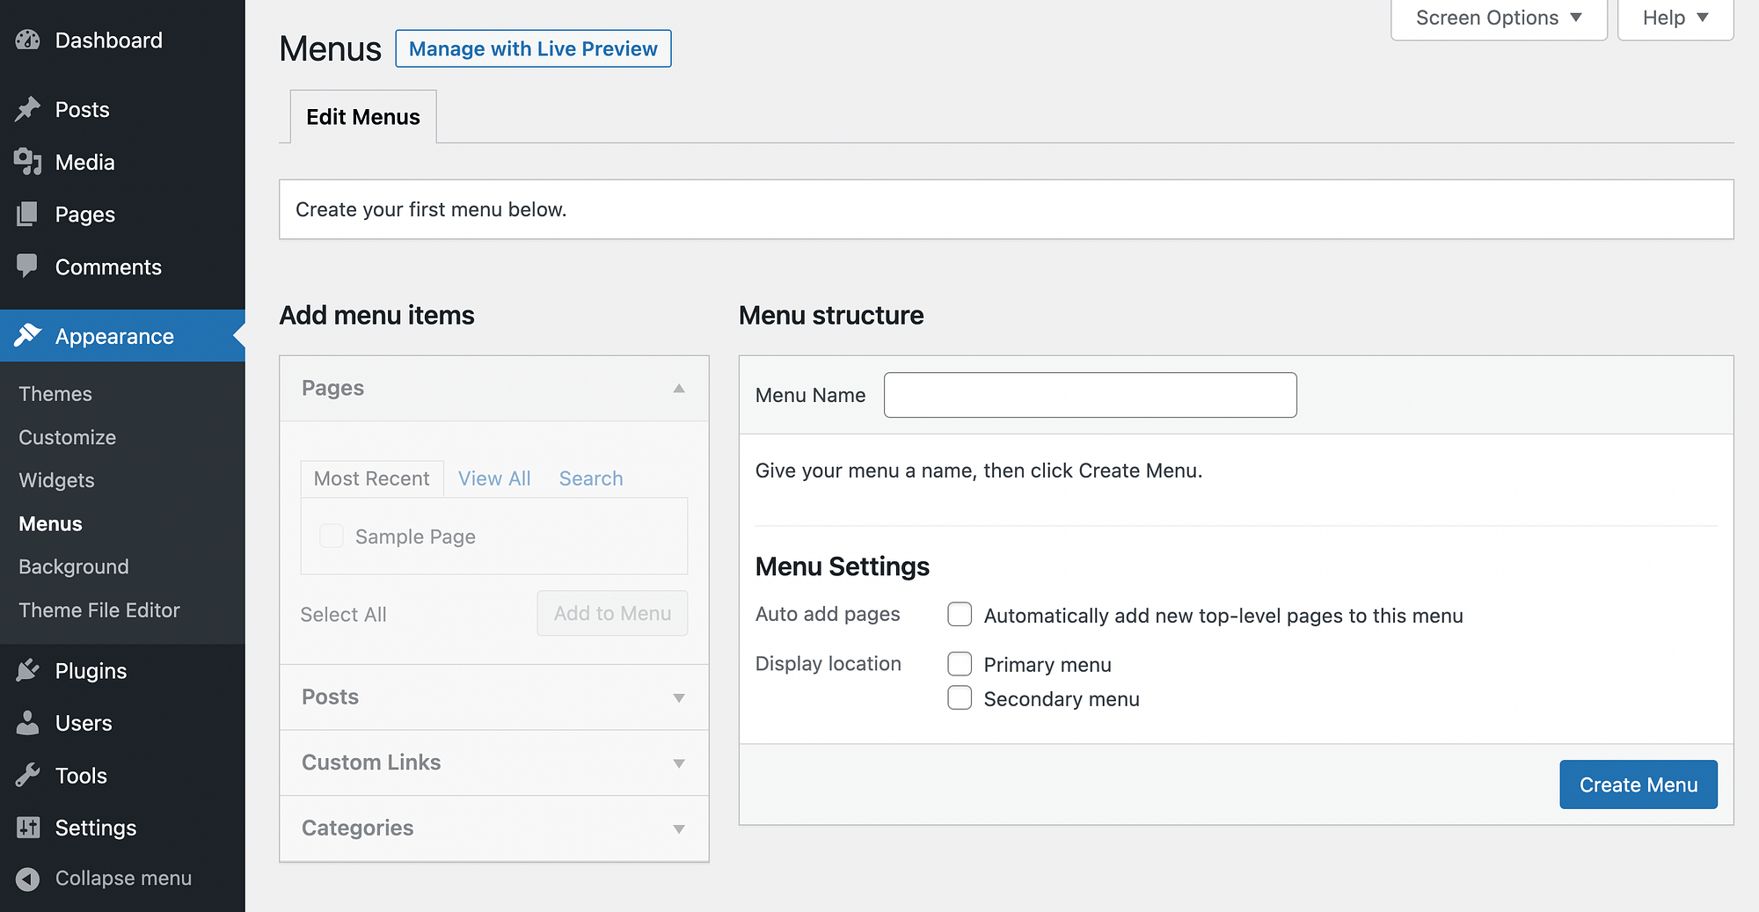The image size is (1759, 912).
Task: Click the Dashboard gauge icon
Action: pyautogui.click(x=28, y=40)
